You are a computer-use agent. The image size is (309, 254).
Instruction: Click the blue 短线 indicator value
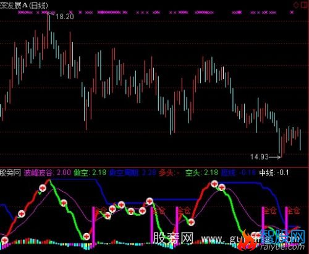(239, 173)
